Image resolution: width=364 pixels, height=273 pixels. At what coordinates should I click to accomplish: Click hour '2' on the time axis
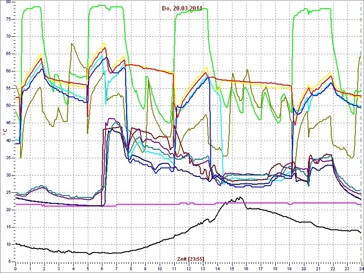(x=44, y=268)
